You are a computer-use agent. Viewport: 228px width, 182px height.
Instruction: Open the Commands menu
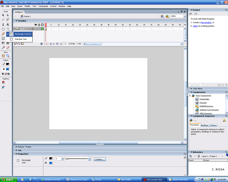[x=43, y=6]
